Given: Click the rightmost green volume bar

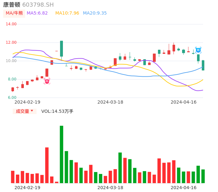Looking at the screenshot, I should click(x=203, y=176).
